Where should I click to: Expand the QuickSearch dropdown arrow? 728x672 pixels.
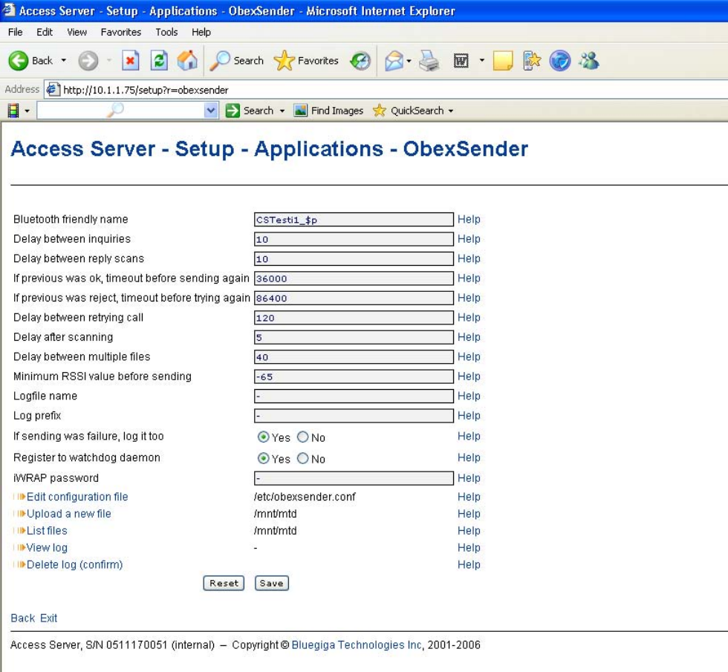[451, 111]
